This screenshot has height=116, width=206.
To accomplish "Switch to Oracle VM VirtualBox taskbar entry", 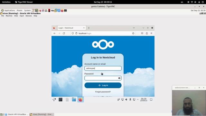I will (17, 114).
